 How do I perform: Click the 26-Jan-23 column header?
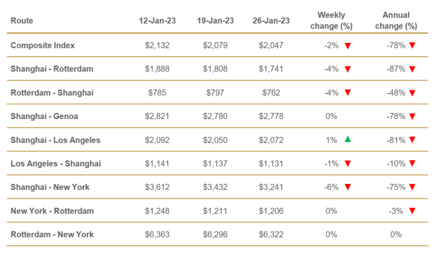[271, 21]
